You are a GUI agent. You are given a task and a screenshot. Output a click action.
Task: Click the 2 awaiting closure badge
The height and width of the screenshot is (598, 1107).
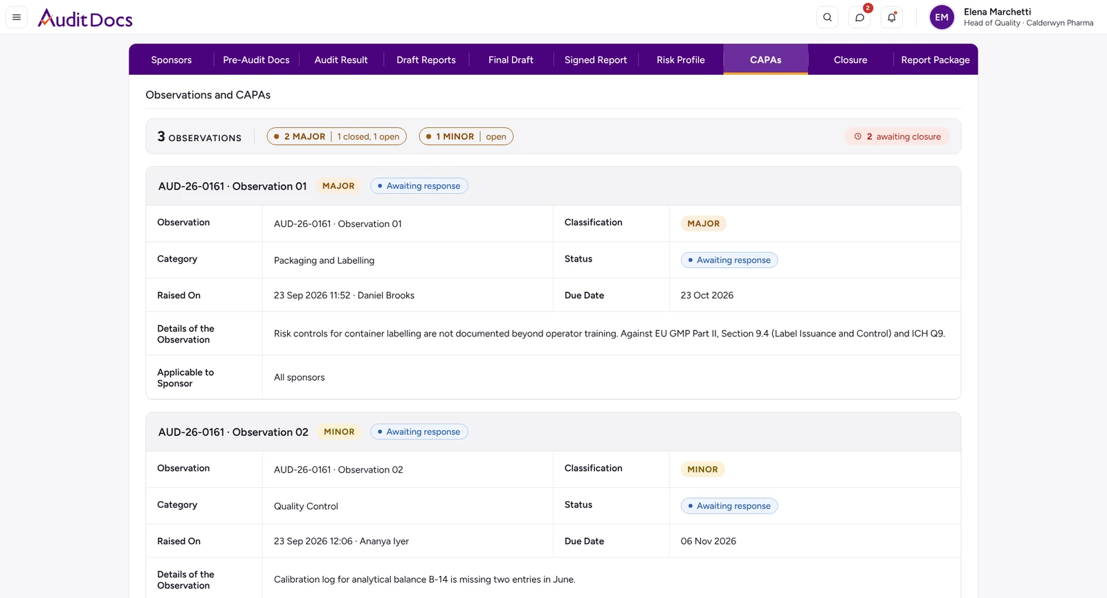tap(897, 136)
